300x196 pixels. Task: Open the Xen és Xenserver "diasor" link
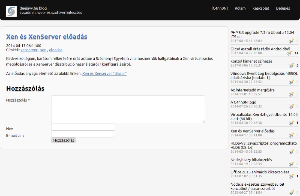[104, 74]
